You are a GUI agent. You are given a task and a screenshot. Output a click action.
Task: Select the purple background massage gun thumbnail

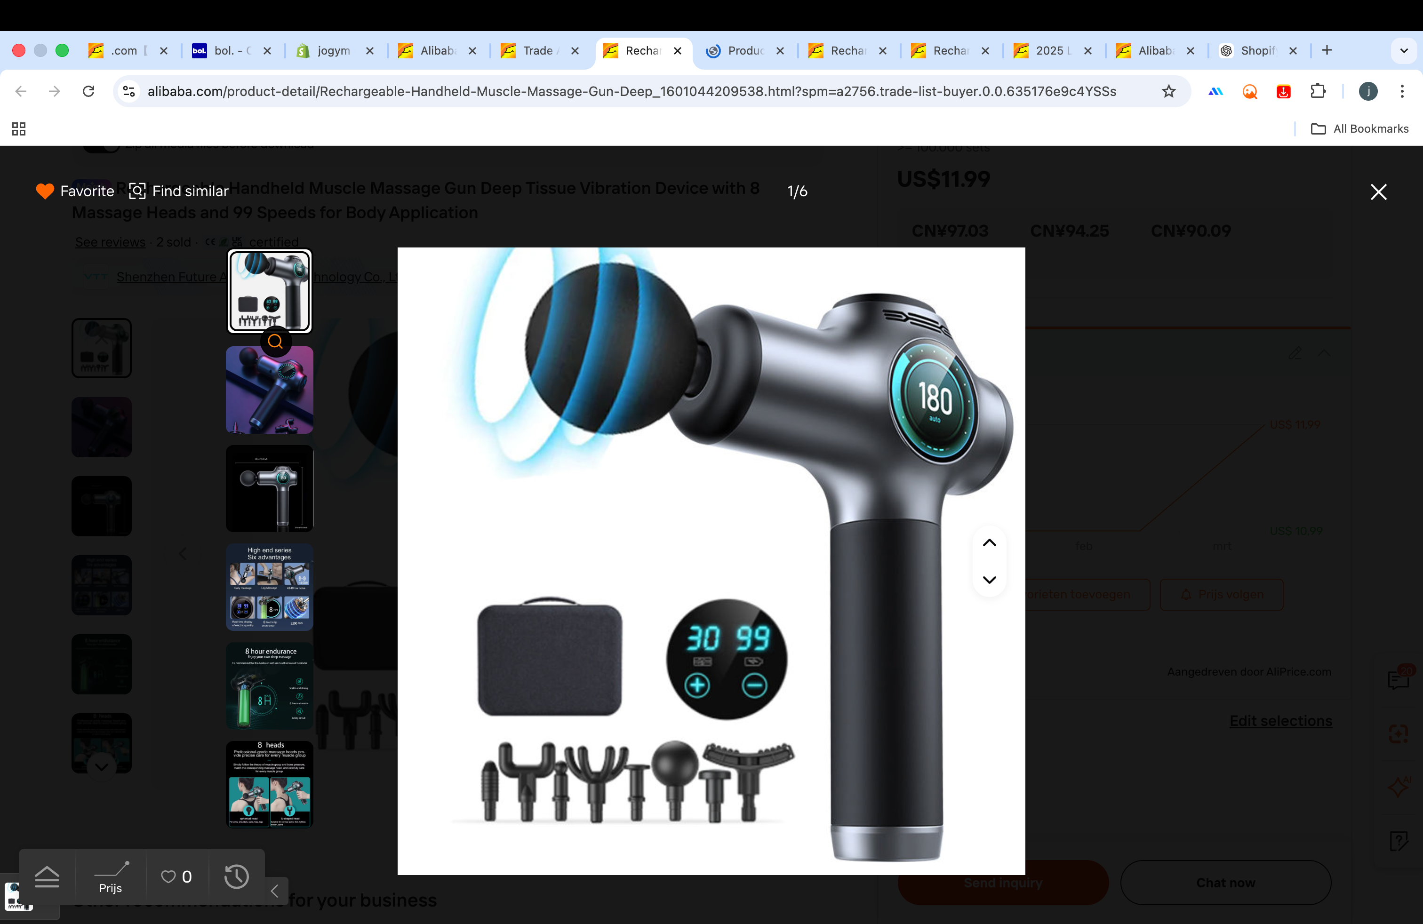(x=270, y=390)
